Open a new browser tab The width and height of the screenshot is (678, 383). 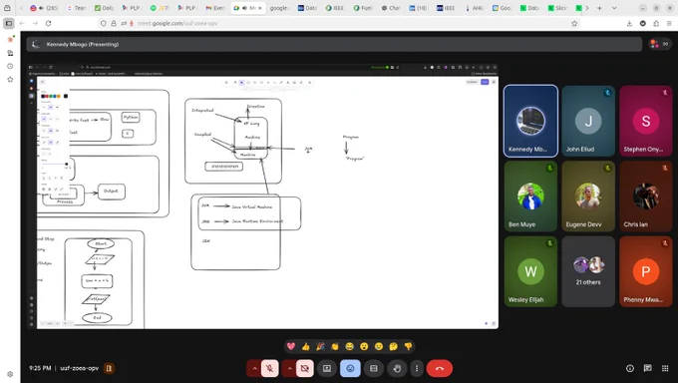tap(599, 8)
